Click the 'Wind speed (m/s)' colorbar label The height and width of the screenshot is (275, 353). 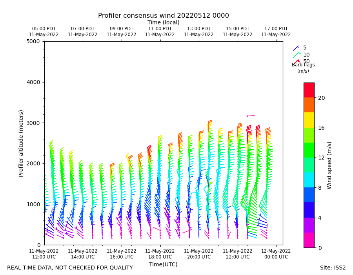pos(329,165)
